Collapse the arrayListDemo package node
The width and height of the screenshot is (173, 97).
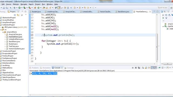(3, 32)
